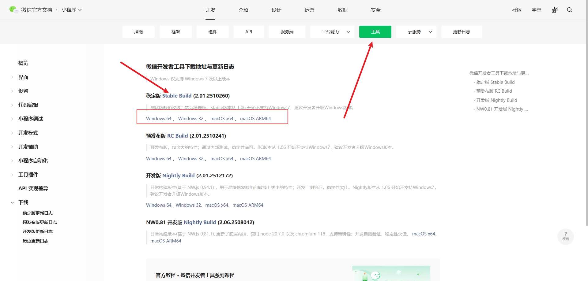Select the 指南 sub-navigation button
Image resolution: width=588 pixels, height=281 pixels.
pyautogui.click(x=138, y=32)
